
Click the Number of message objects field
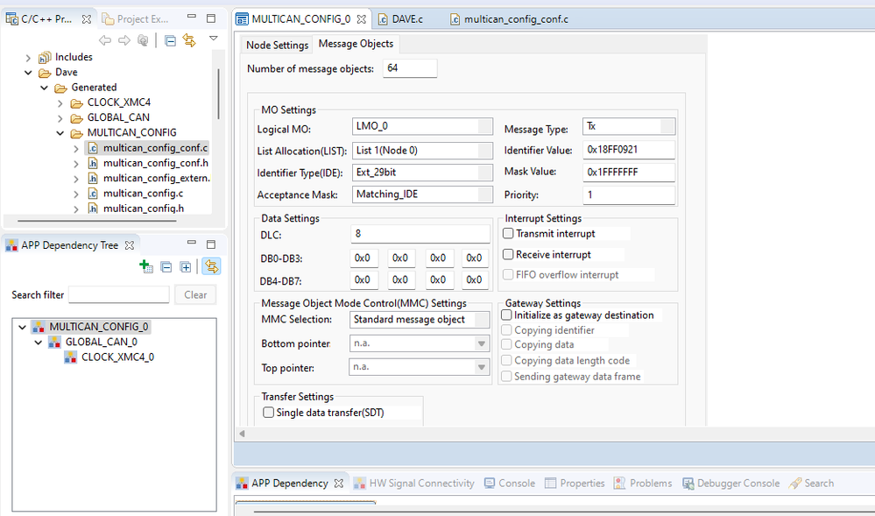coord(409,67)
